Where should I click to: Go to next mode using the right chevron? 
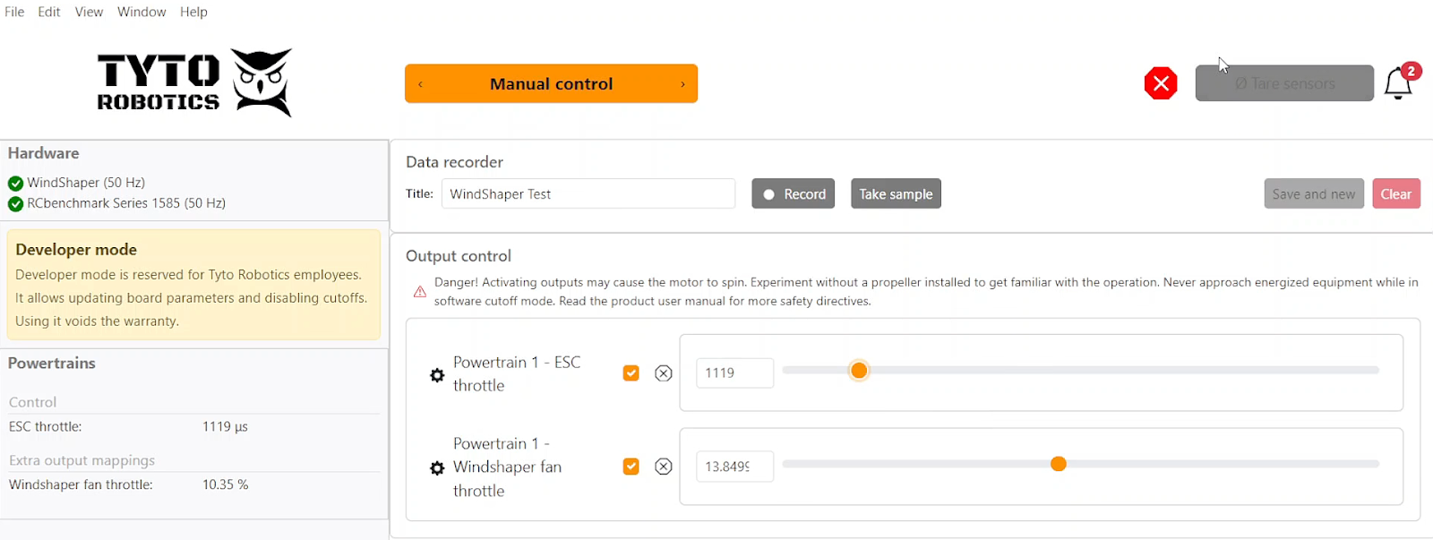tap(682, 84)
